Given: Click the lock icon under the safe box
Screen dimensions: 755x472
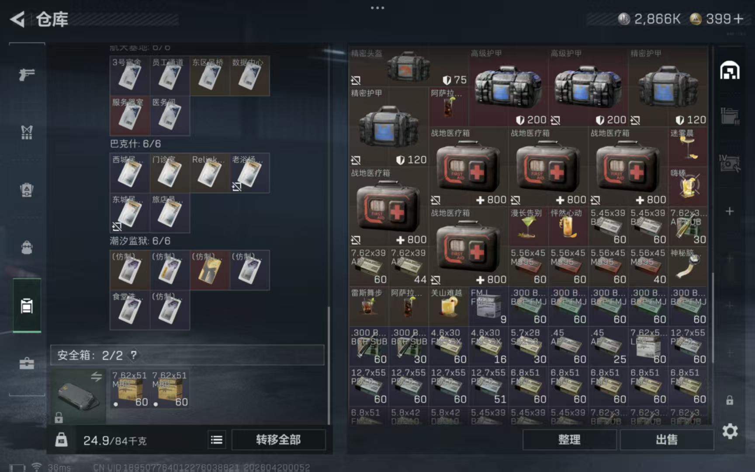Looking at the screenshot, I should [x=59, y=418].
